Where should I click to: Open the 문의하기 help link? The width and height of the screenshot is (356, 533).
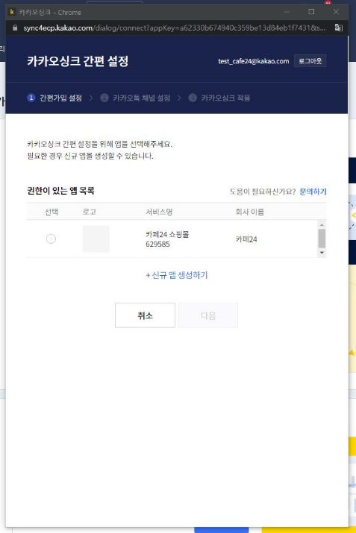tap(313, 192)
